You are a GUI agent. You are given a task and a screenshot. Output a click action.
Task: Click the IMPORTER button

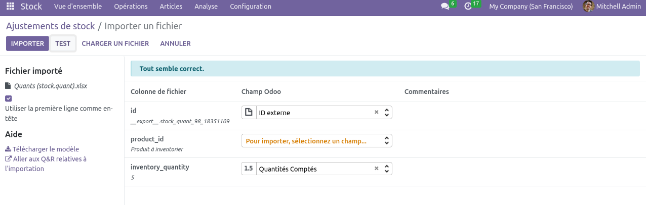click(x=27, y=43)
